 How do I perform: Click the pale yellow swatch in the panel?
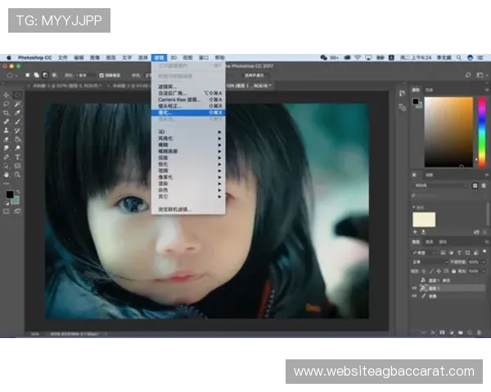pyautogui.click(x=425, y=219)
